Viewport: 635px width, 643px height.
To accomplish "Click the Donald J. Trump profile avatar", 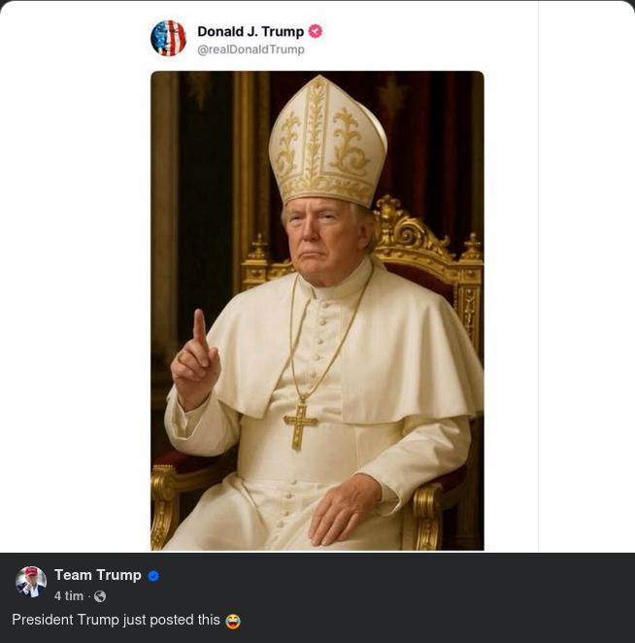I will click(168, 38).
